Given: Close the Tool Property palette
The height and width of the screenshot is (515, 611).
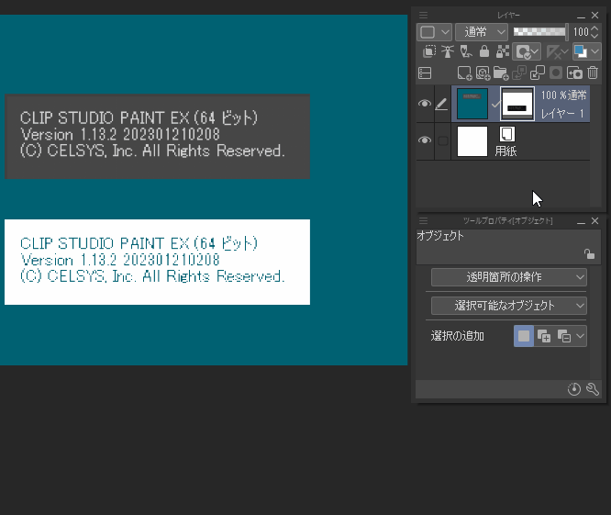Looking at the screenshot, I should (x=594, y=221).
